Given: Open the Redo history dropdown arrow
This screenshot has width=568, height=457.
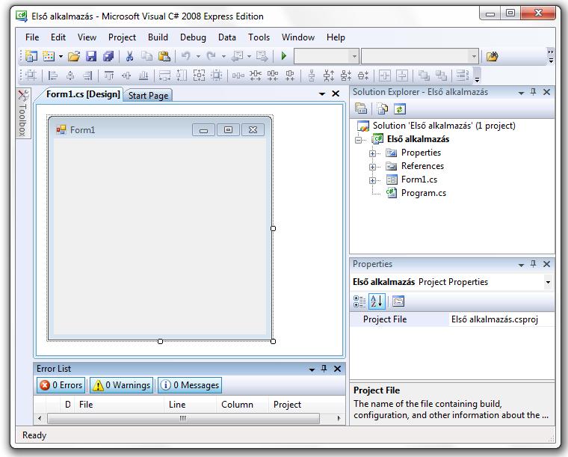Looking at the screenshot, I should point(223,57).
